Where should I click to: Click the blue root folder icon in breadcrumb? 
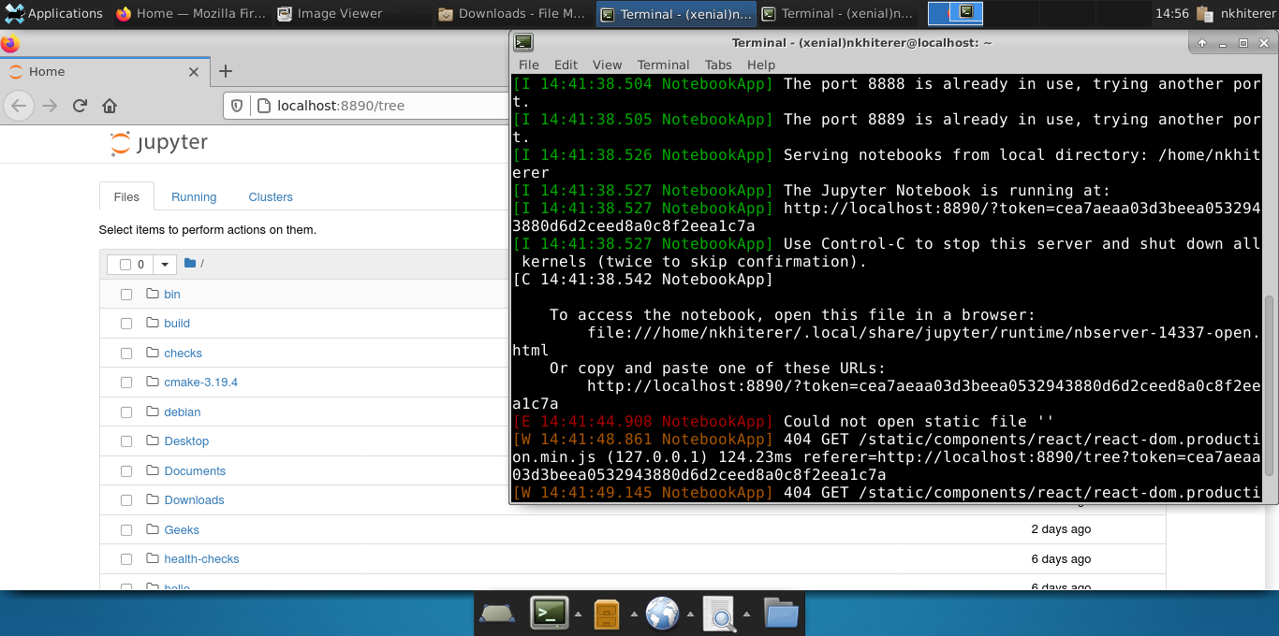[190, 264]
